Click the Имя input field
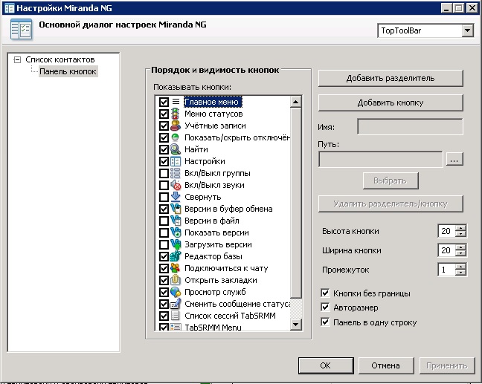The width and height of the screenshot is (482, 384). (x=410, y=127)
